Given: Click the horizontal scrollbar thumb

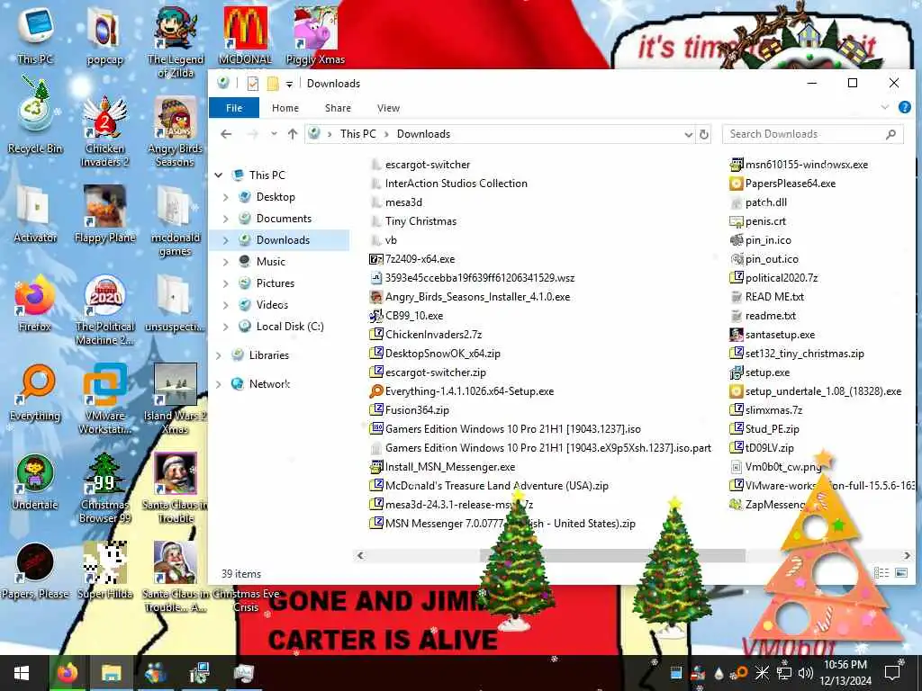Looking at the screenshot, I should (612, 555).
